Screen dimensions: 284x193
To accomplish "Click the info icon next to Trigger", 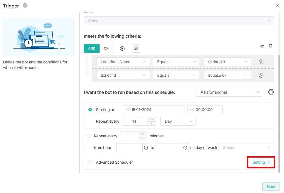I will click(x=25, y=6).
